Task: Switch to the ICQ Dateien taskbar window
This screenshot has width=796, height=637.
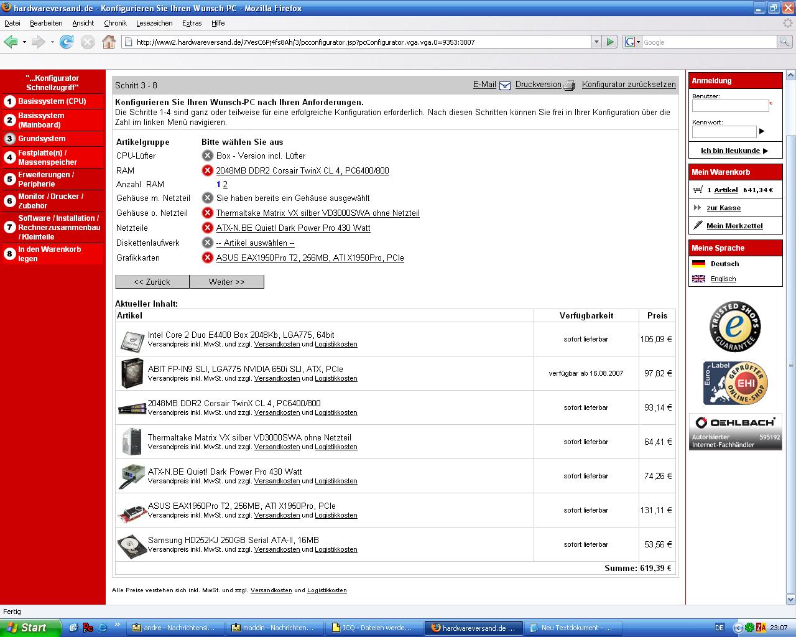Action: 375,628
